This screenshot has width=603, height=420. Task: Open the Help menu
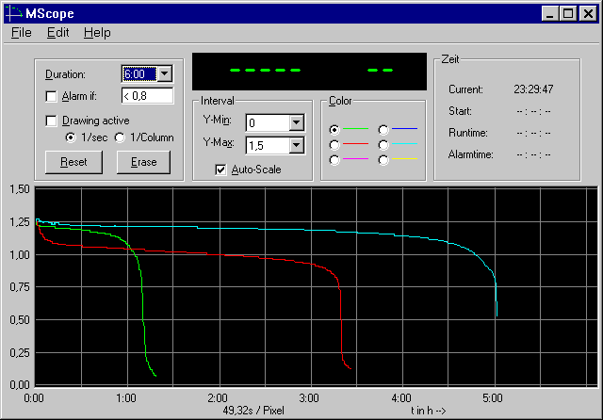pos(97,33)
